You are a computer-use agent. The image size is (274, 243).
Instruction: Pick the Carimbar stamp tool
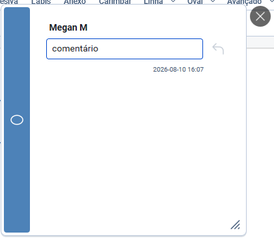click(115, 2)
